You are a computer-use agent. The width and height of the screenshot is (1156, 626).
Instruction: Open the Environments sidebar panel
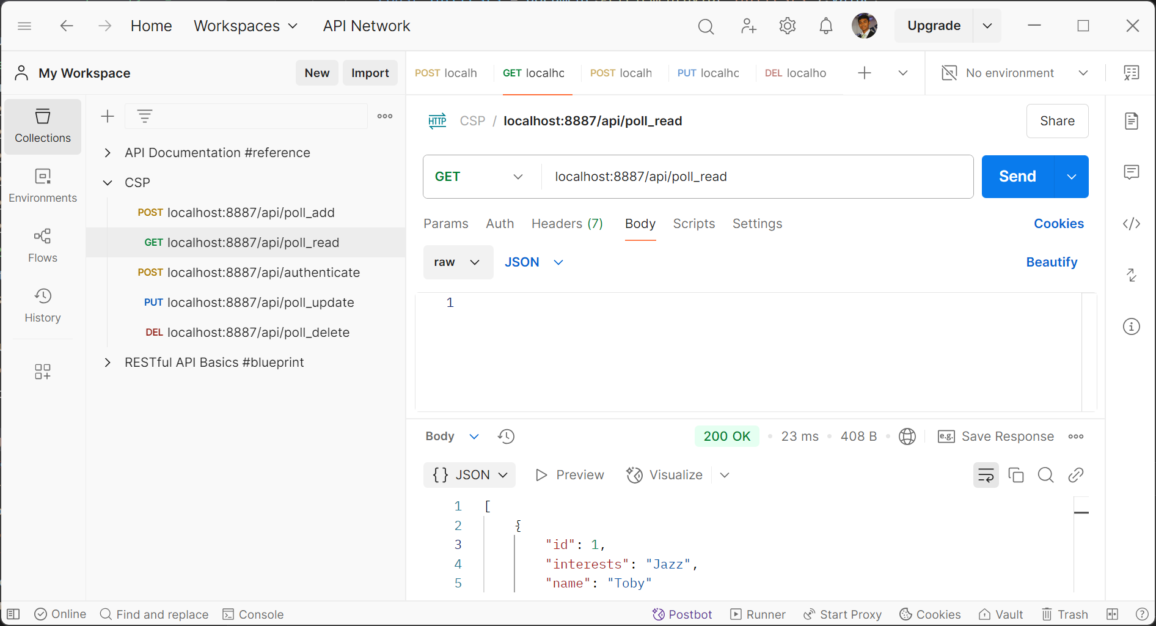[43, 185]
